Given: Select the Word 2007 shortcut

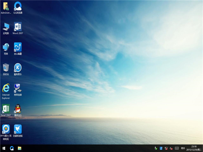Looking at the screenshot, I should click(18, 27).
